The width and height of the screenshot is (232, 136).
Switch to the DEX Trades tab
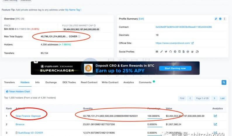pyautogui.click(x=69, y=83)
